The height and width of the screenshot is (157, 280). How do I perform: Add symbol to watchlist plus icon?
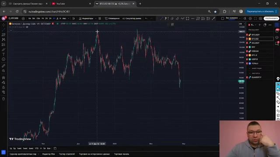(259, 25)
